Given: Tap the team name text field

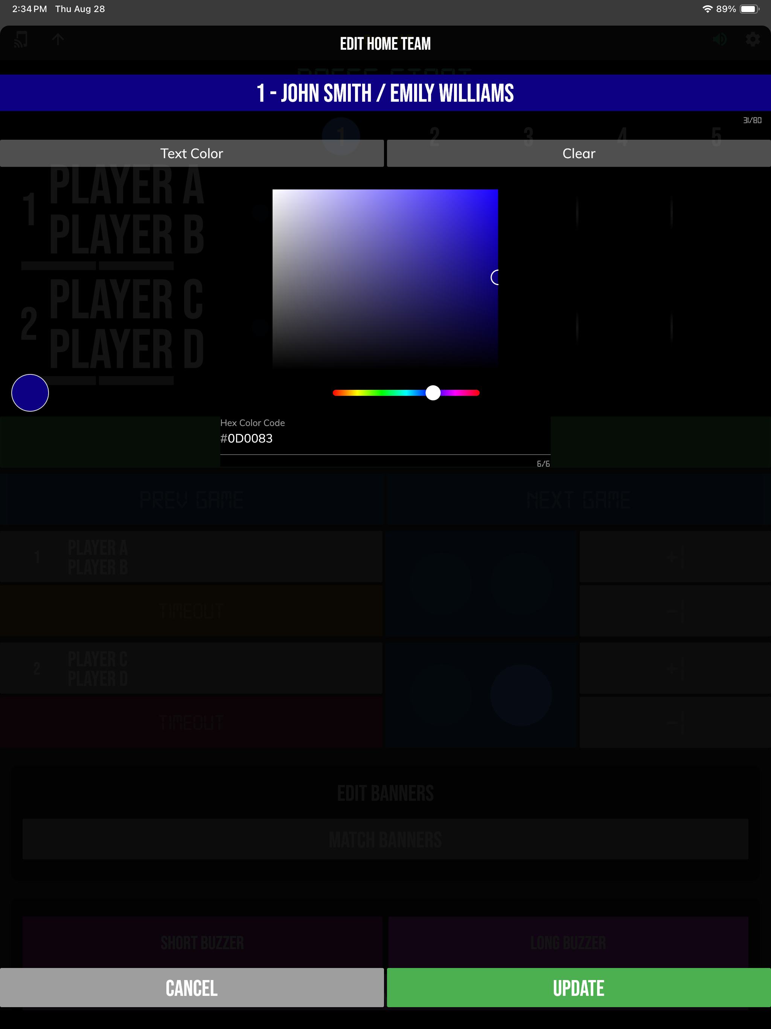Looking at the screenshot, I should coord(385,93).
